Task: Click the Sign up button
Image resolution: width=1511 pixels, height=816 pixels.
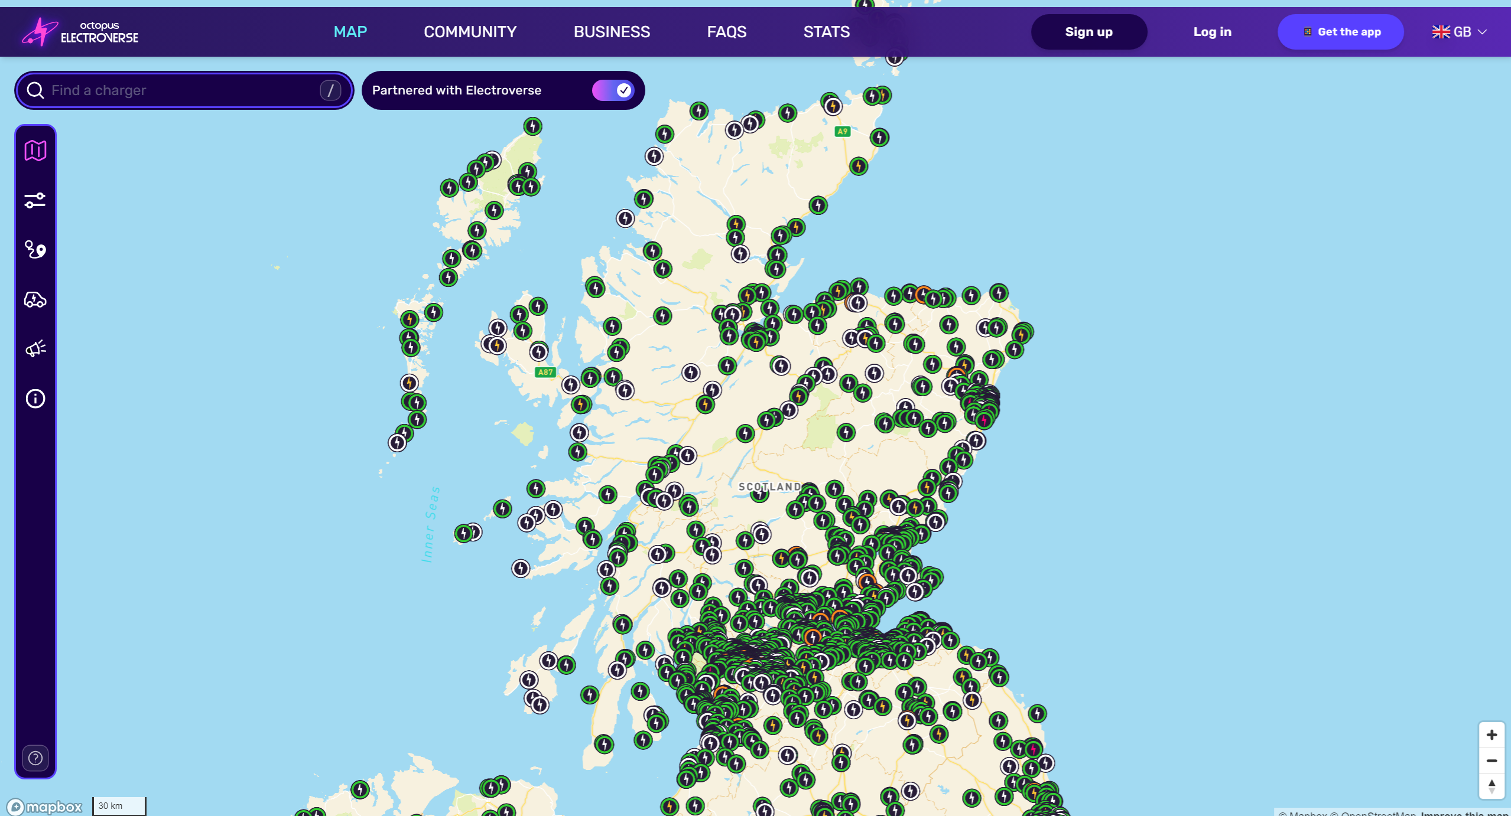Action: [1088, 32]
